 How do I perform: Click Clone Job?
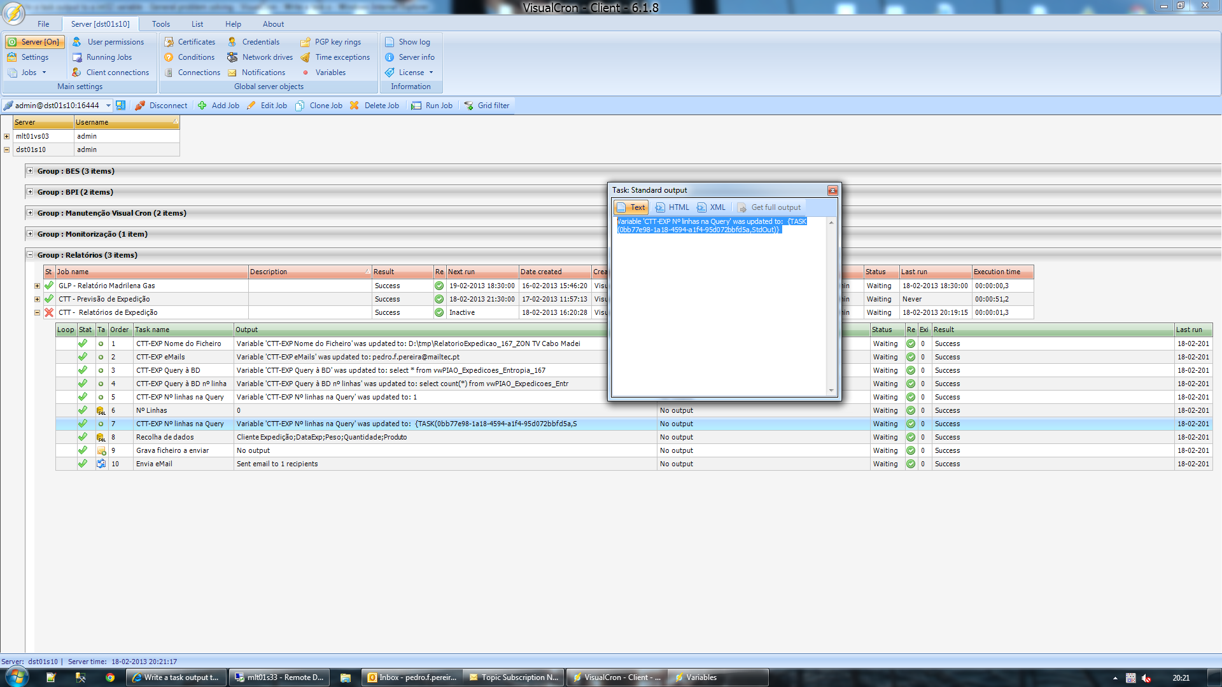click(319, 106)
